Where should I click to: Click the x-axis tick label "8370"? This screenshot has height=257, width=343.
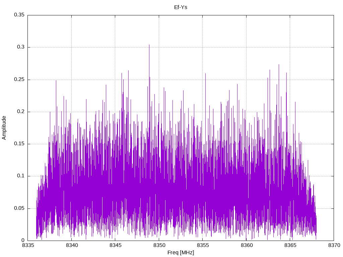tap(334, 245)
